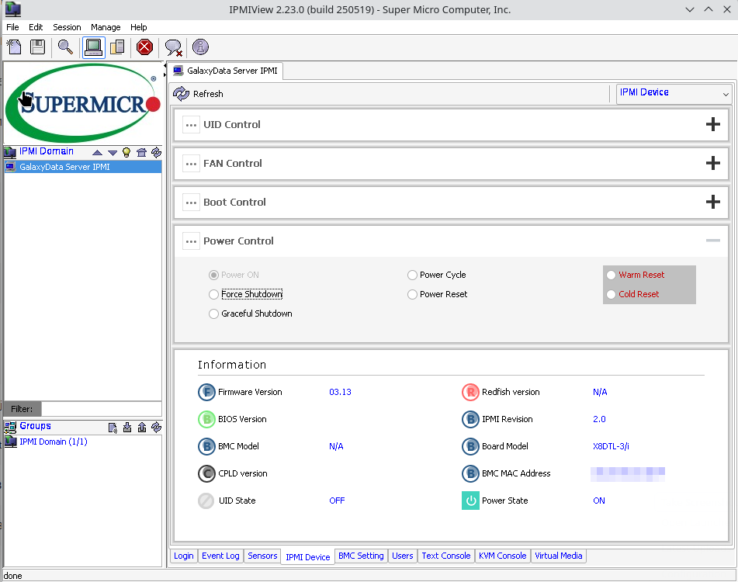
Task: Click the Boot Control ellipsis button
Action: (x=191, y=203)
